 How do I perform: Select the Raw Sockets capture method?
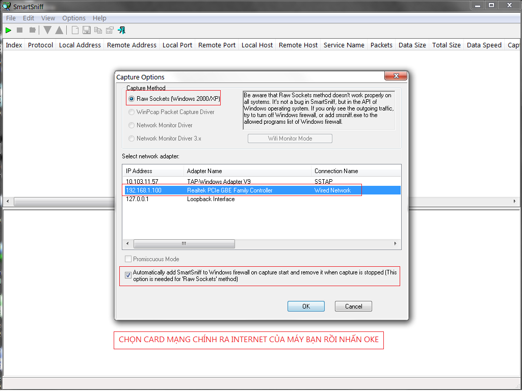tap(132, 99)
